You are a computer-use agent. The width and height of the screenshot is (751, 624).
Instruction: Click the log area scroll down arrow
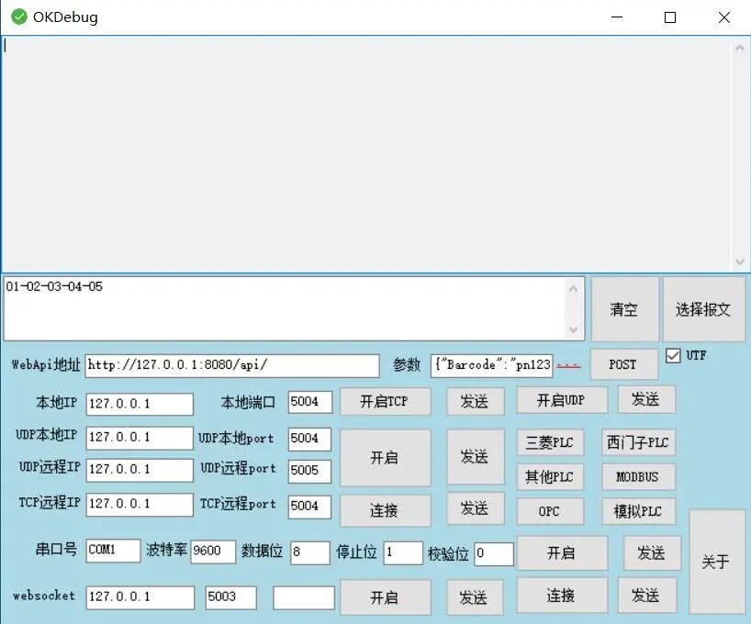pyautogui.click(x=739, y=262)
